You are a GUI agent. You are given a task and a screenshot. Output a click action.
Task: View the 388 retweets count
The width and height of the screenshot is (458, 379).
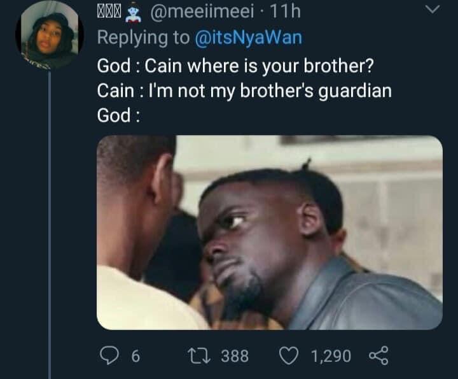[x=235, y=356]
